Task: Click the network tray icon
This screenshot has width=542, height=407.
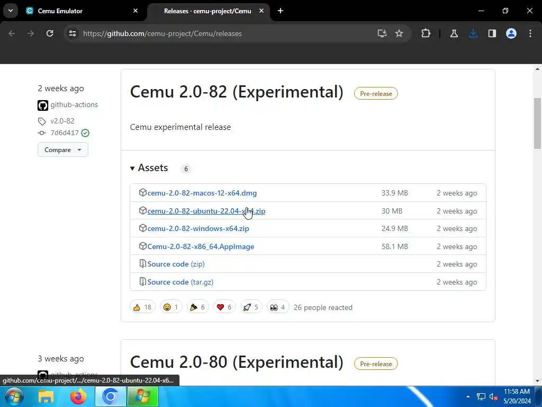Action: [481, 396]
